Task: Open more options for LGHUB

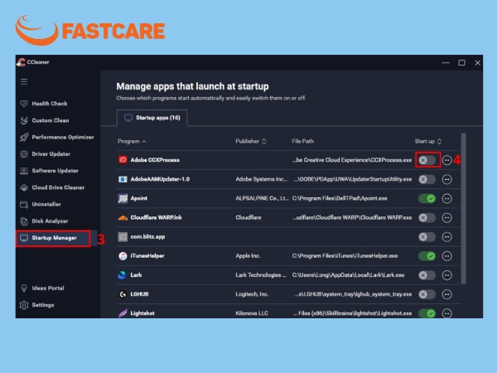Action: pos(447,294)
